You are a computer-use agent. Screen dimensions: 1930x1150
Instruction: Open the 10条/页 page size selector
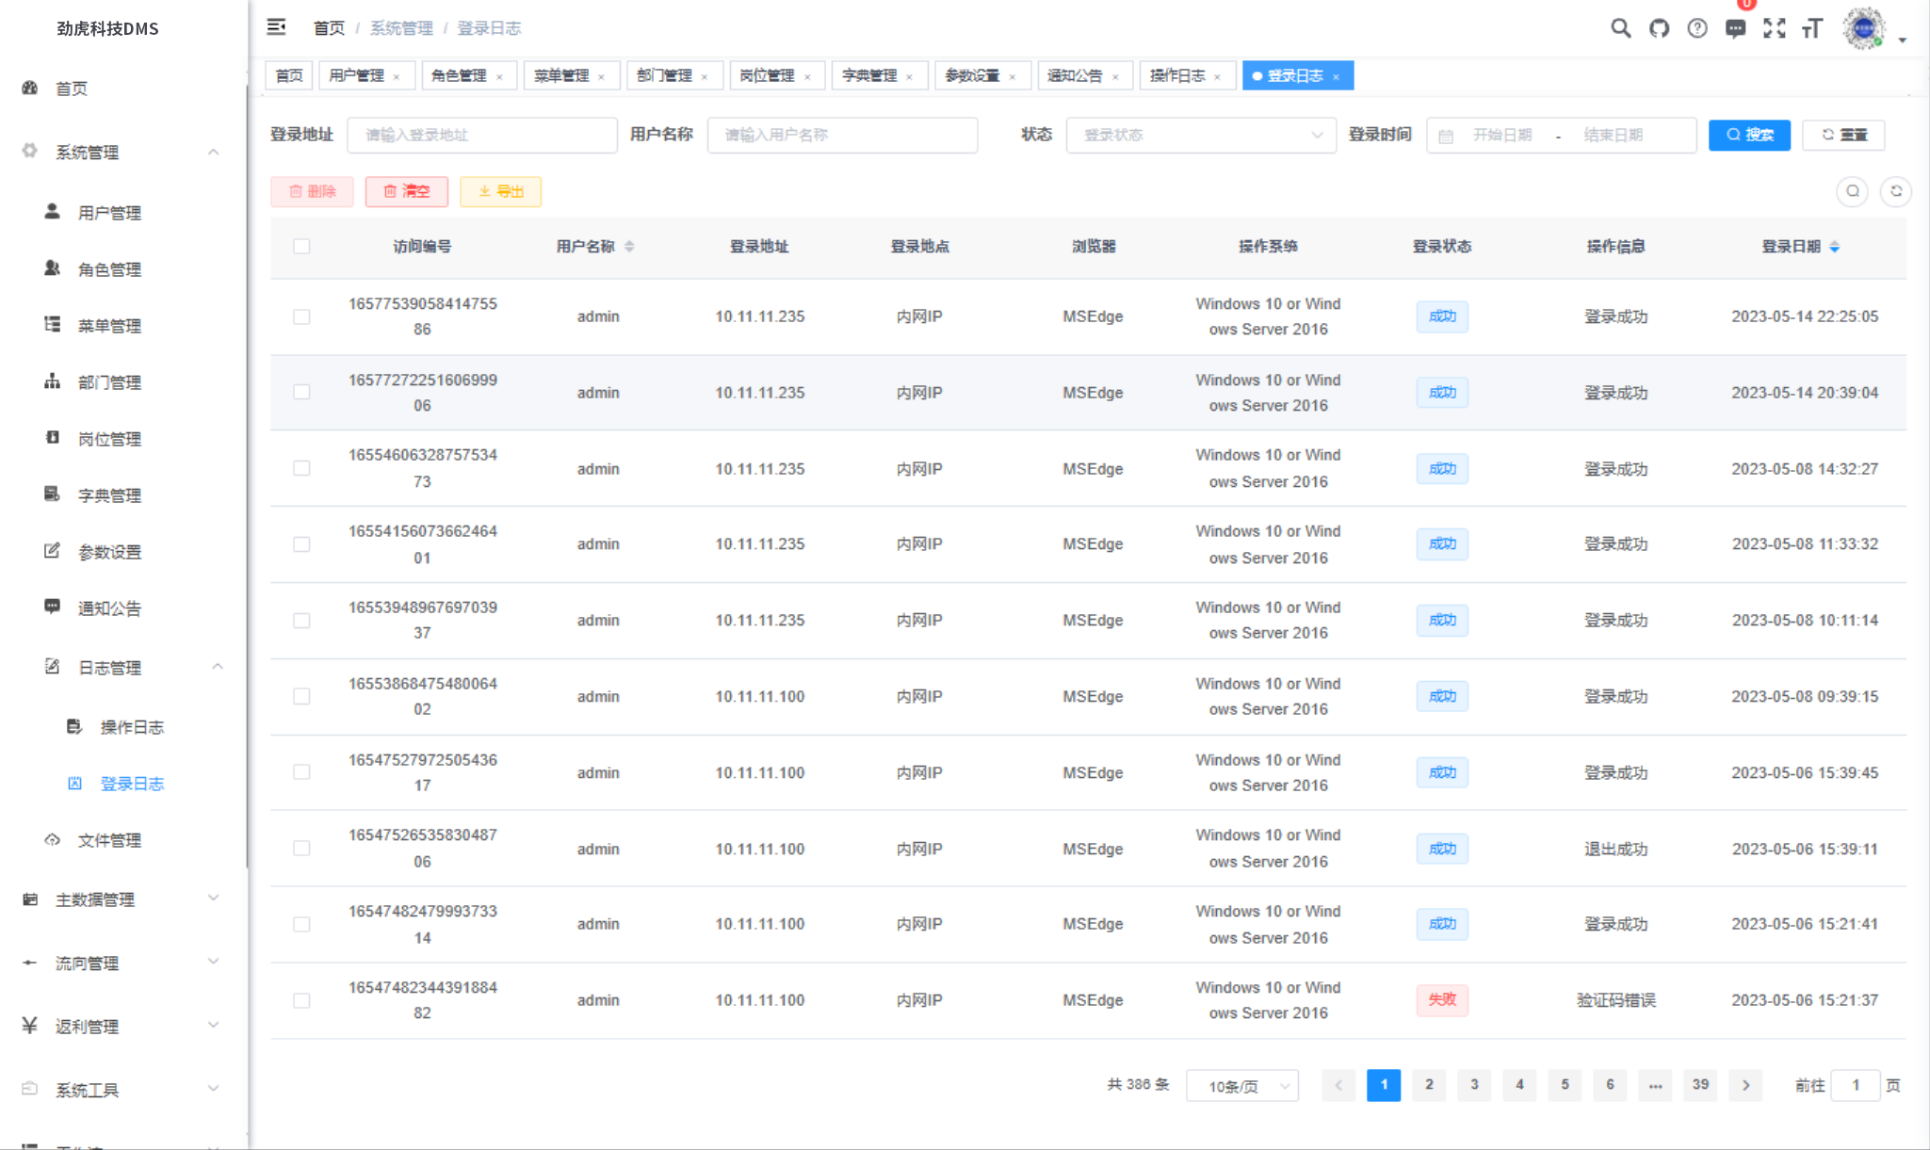[1241, 1086]
